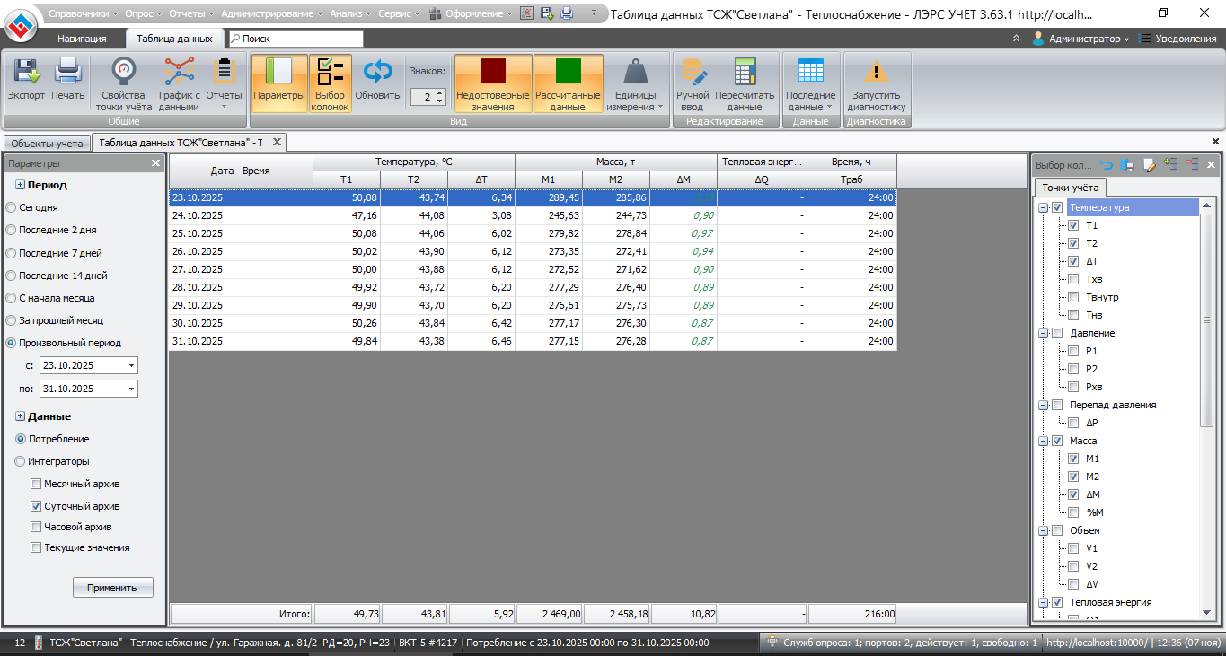Click the Export icon in the ribbon
This screenshot has width=1226, height=656.
click(x=26, y=72)
